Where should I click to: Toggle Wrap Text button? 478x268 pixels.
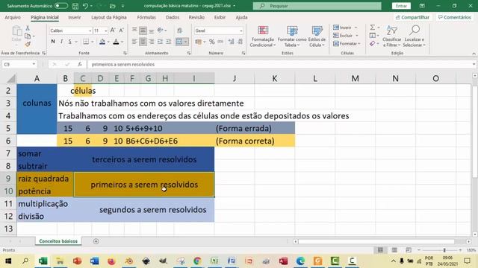point(179,31)
